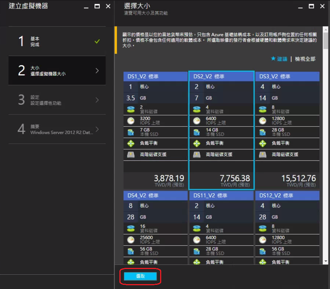330x289 pixels.
Task: Click the local SSD icon in DS3_V2
Action: (263, 132)
